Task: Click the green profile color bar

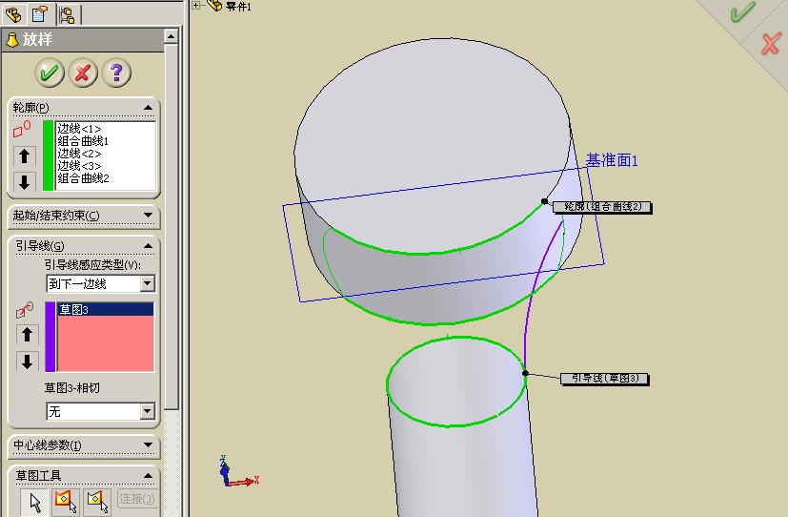Action: coord(49,155)
